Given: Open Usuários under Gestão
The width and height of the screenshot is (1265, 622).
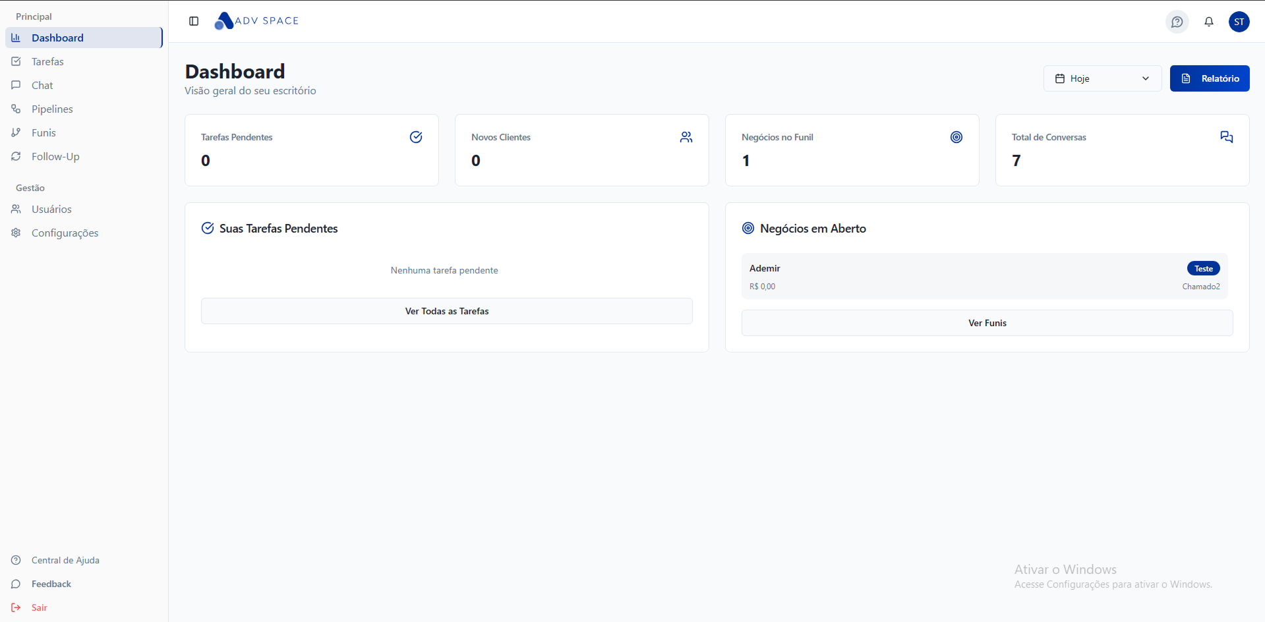Looking at the screenshot, I should click(84, 209).
